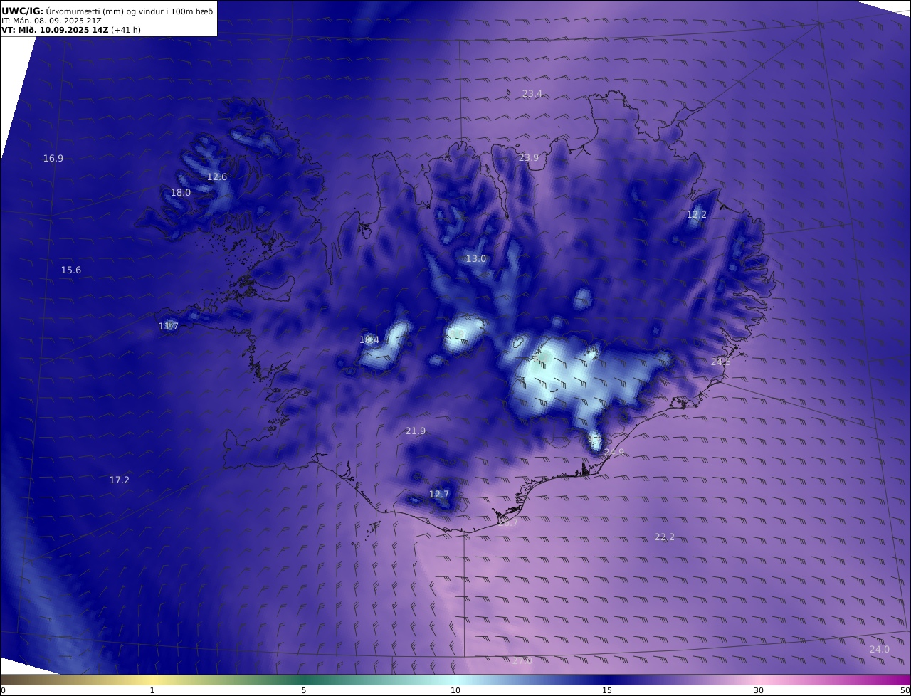This screenshot has height=696, width=911.
Task: Click the 12.2 value label
Action: pos(697,214)
